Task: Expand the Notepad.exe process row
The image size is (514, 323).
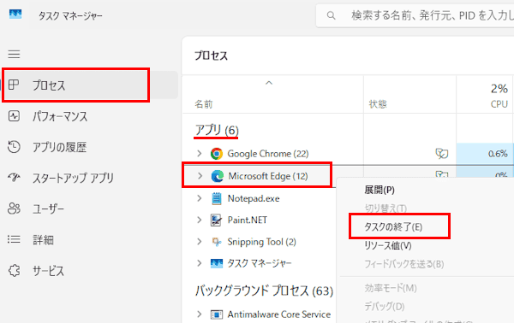Action: pos(200,198)
